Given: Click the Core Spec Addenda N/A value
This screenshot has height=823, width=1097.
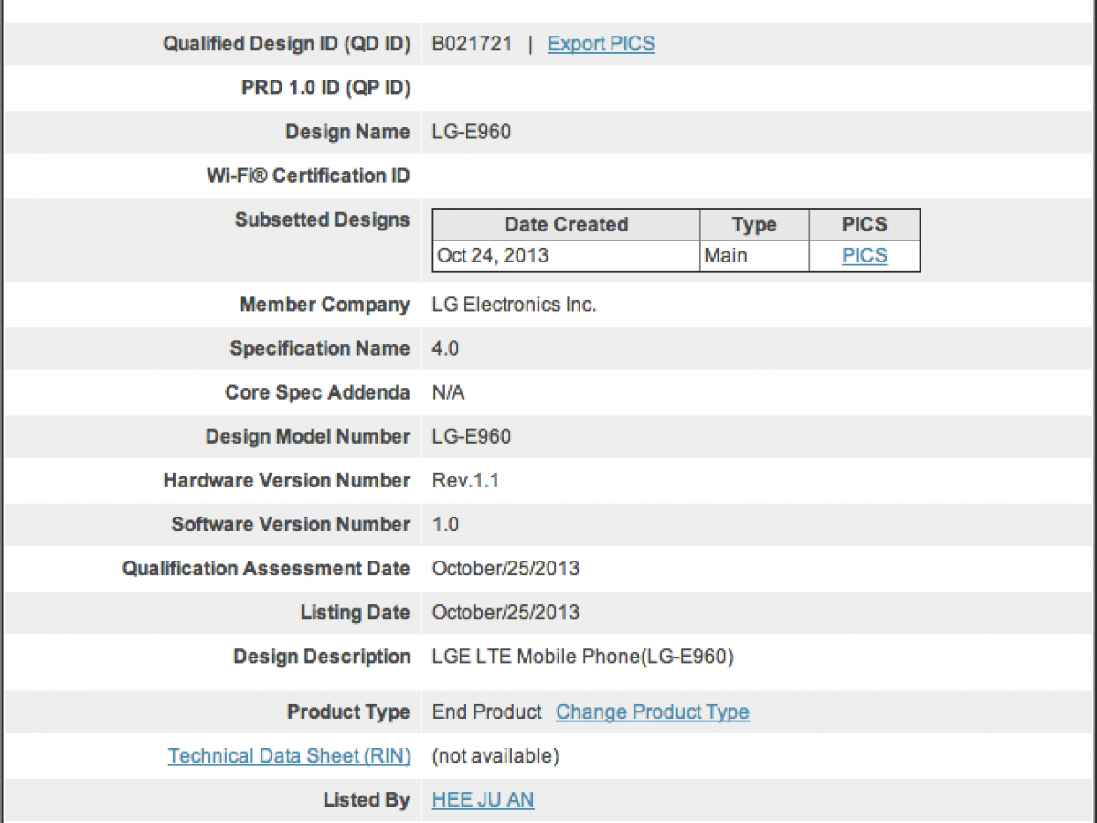Looking at the screenshot, I should (448, 392).
